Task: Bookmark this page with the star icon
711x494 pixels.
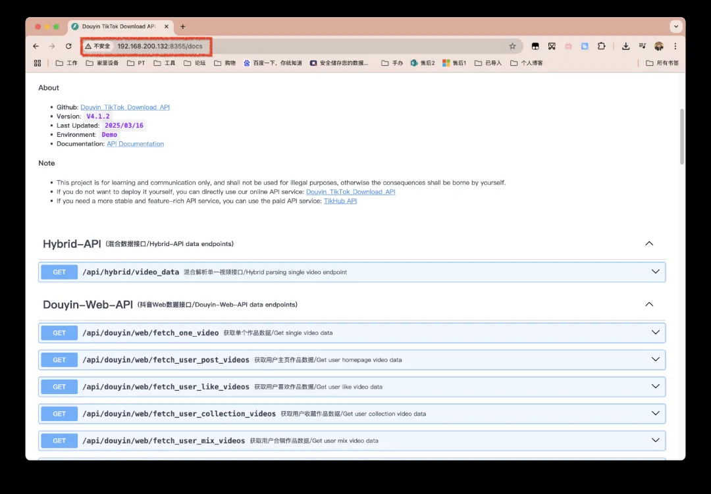Action: (x=512, y=46)
